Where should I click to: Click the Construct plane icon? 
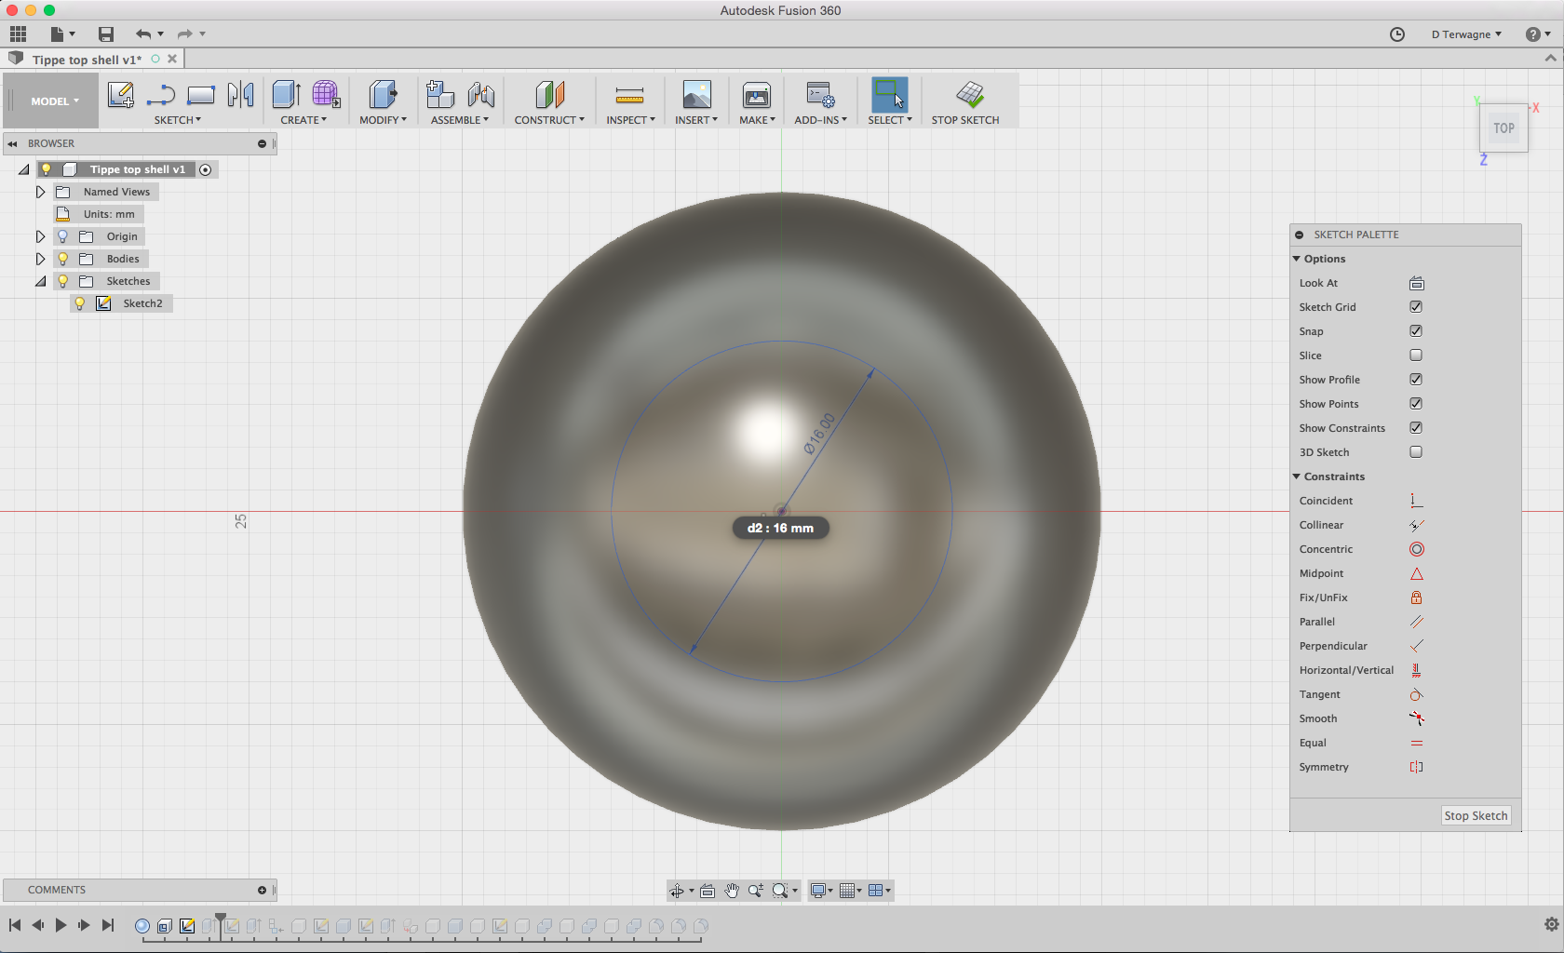(550, 94)
